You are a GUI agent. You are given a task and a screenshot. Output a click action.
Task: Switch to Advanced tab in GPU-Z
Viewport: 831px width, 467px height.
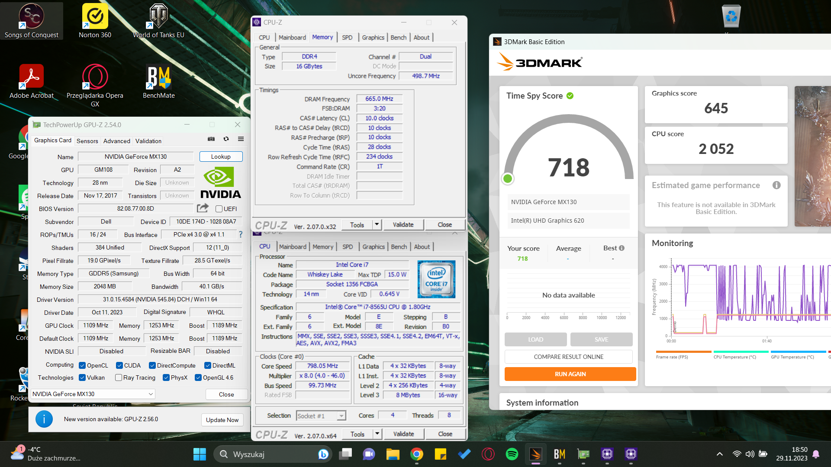[117, 141]
